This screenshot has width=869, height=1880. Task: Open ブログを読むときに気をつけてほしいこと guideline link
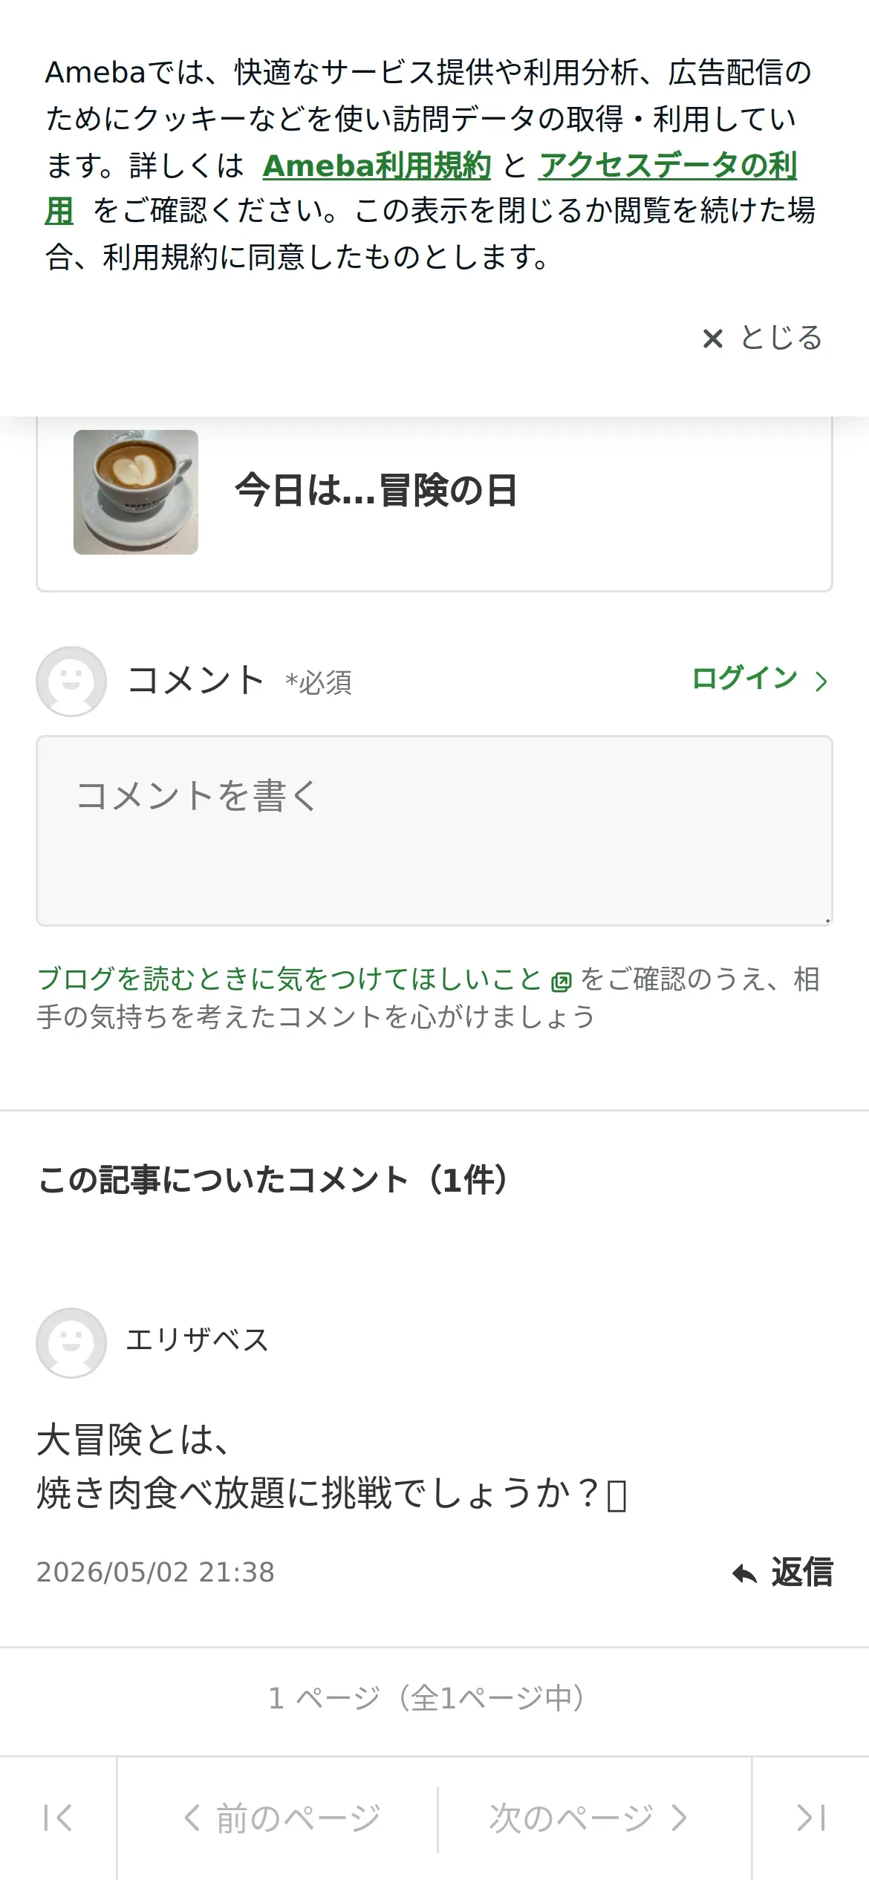(290, 979)
